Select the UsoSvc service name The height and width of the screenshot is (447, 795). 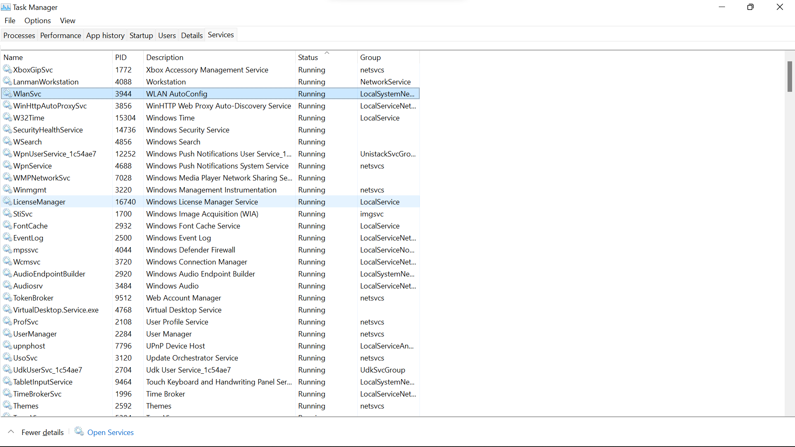click(x=25, y=358)
